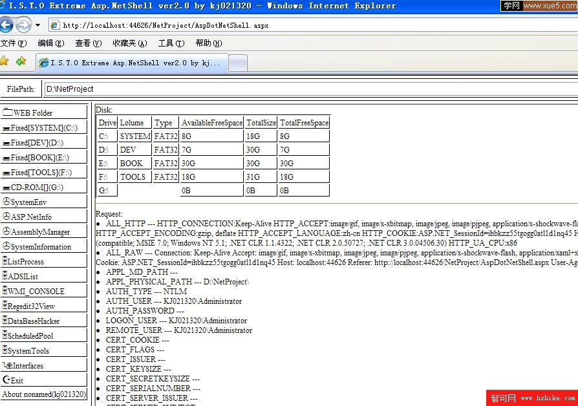This screenshot has width=578, height=406.
Task: Open DataBaseHacker
Action: click(x=44, y=320)
